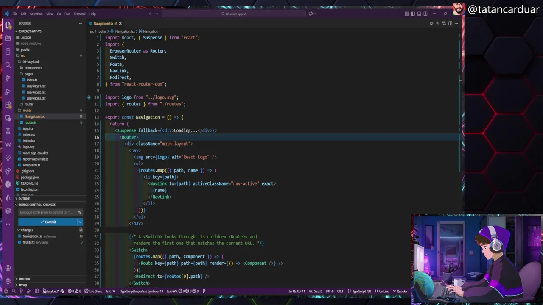
Task: Open the Run and Debug view
Action: pos(8,91)
